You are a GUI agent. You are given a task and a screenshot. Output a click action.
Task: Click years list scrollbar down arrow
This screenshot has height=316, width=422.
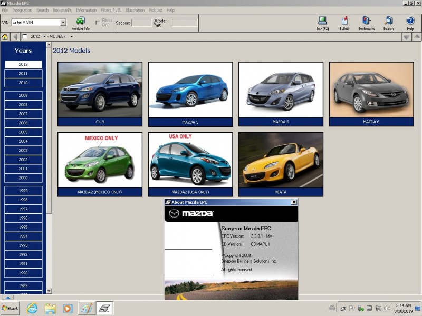(x=49, y=291)
